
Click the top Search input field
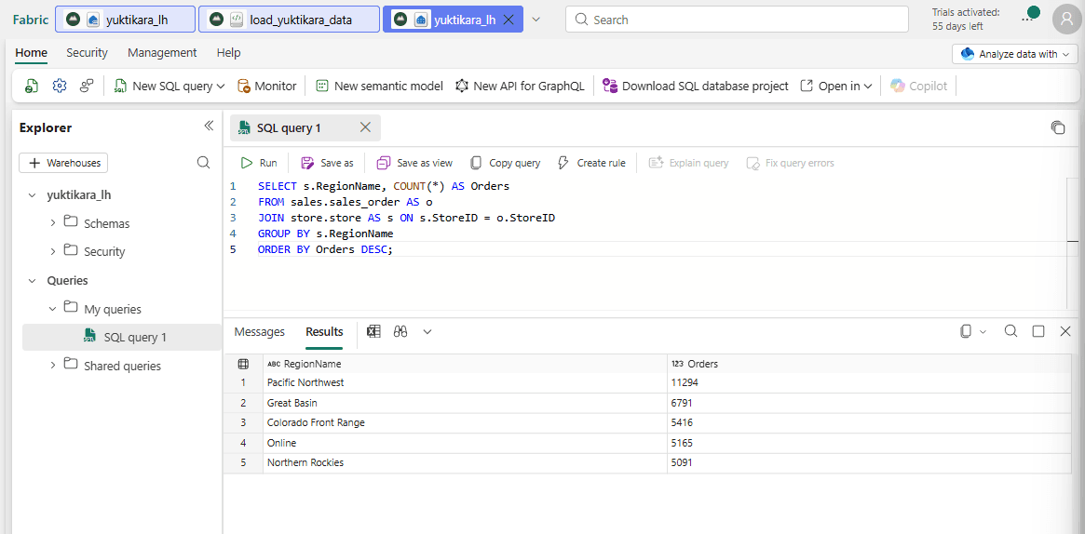737,20
